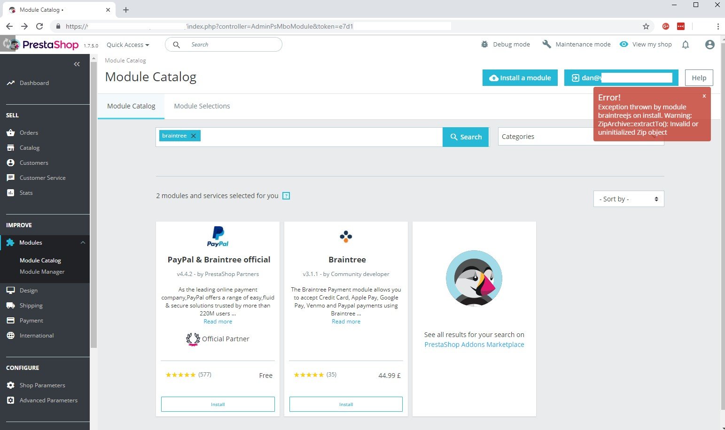This screenshot has width=725, height=430.
Task: Read more about the Braintree module
Action: click(x=346, y=322)
